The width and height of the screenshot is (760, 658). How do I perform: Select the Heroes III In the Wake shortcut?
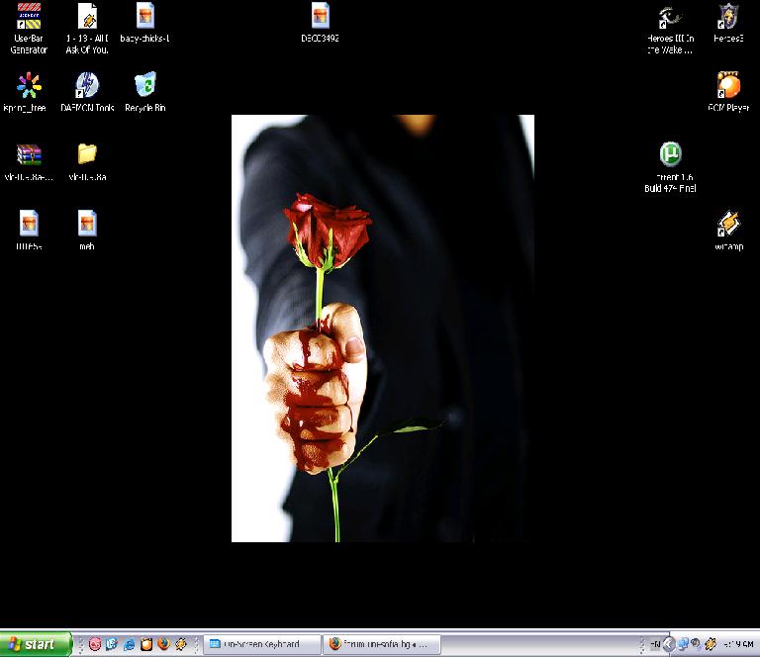pyautogui.click(x=670, y=18)
